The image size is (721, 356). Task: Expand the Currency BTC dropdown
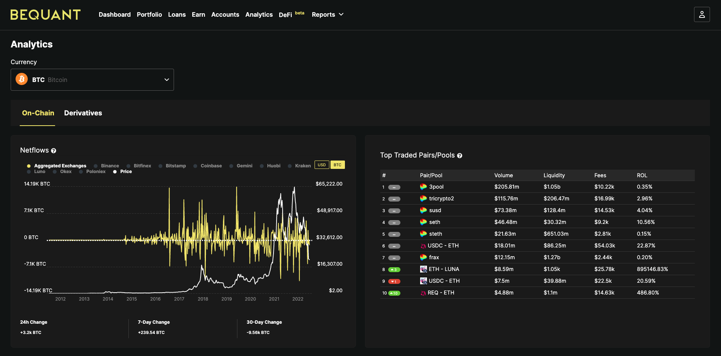click(92, 80)
